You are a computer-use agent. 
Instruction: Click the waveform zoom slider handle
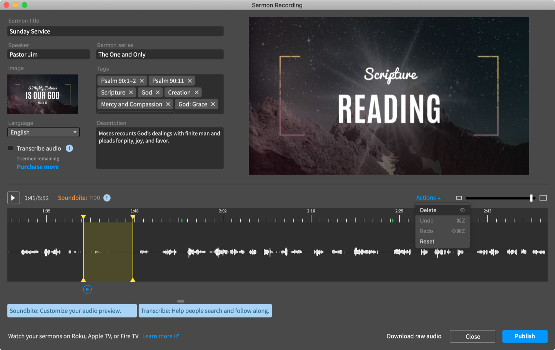click(531, 198)
